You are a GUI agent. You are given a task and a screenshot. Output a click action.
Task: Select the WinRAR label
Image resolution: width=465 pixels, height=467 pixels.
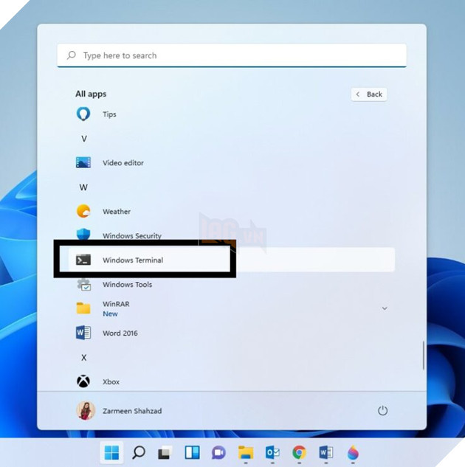point(116,304)
